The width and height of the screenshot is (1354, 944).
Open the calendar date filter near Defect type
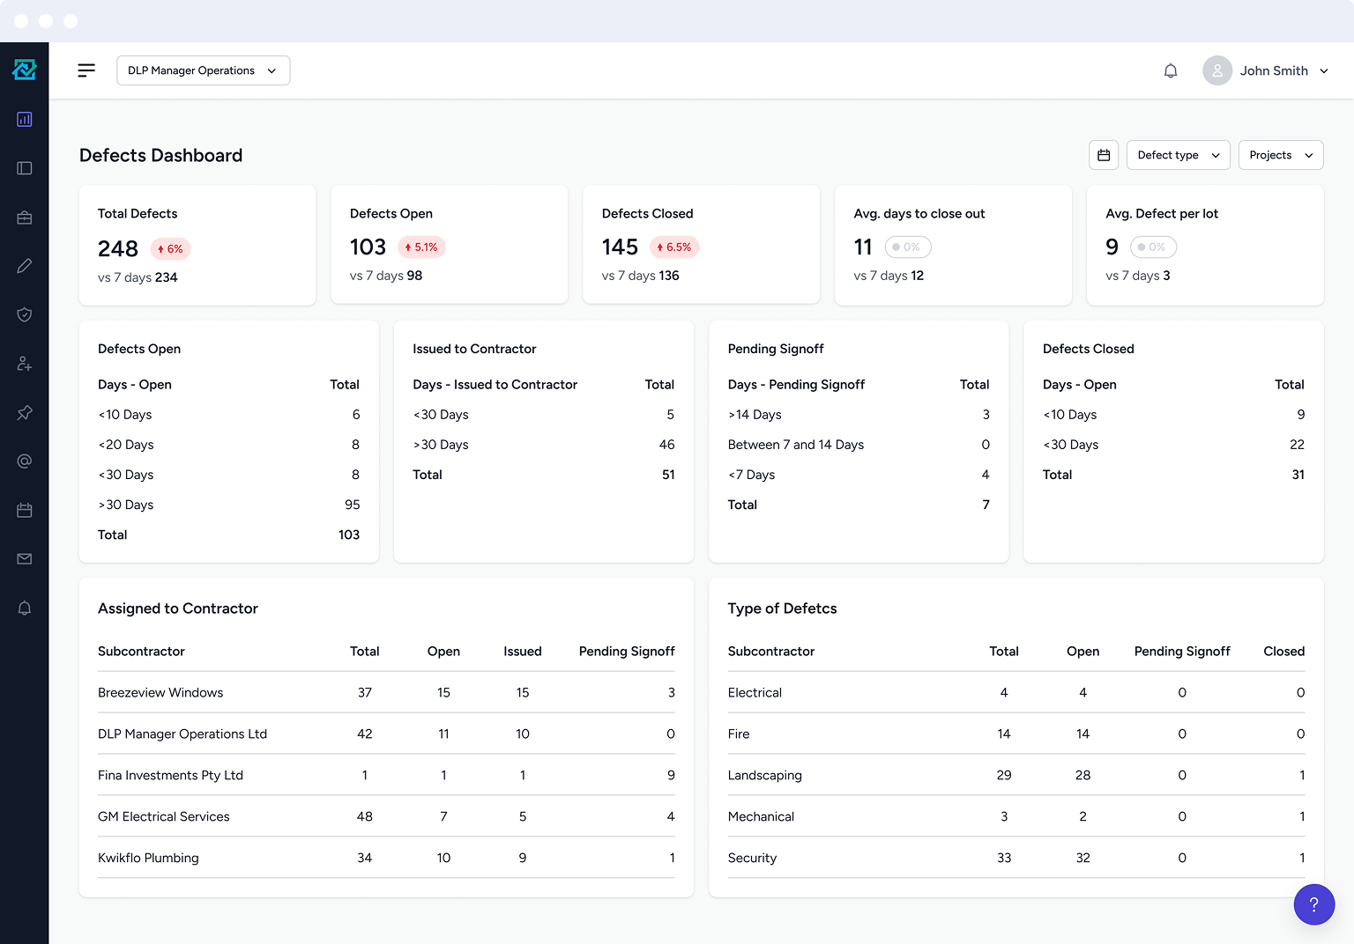coord(1103,154)
